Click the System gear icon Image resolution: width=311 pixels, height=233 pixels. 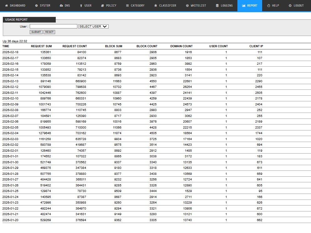tap(36, 6)
